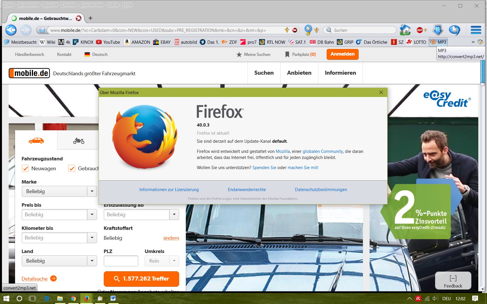The image size is (487, 304).
Task: Open the YouTube bookmark
Action: [108, 42]
